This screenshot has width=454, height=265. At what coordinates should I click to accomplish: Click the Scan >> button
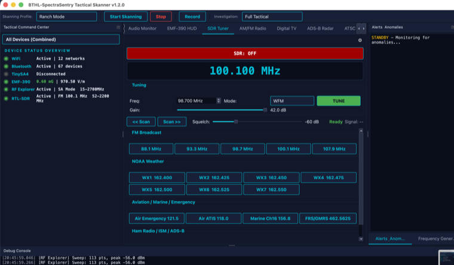pyautogui.click(x=171, y=122)
